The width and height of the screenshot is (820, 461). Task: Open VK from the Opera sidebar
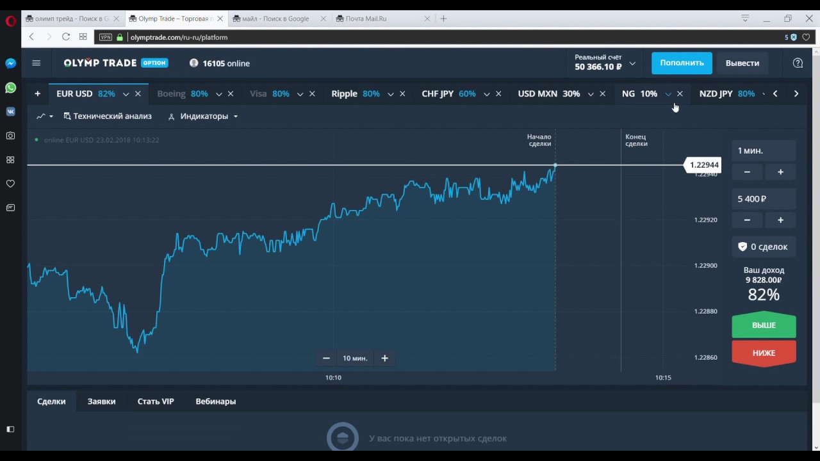(x=10, y=111)
